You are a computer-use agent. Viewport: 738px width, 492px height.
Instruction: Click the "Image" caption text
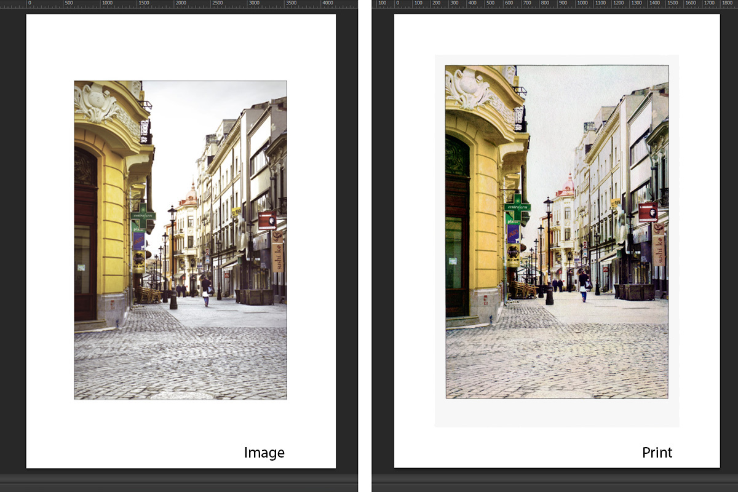coord(264,453)
